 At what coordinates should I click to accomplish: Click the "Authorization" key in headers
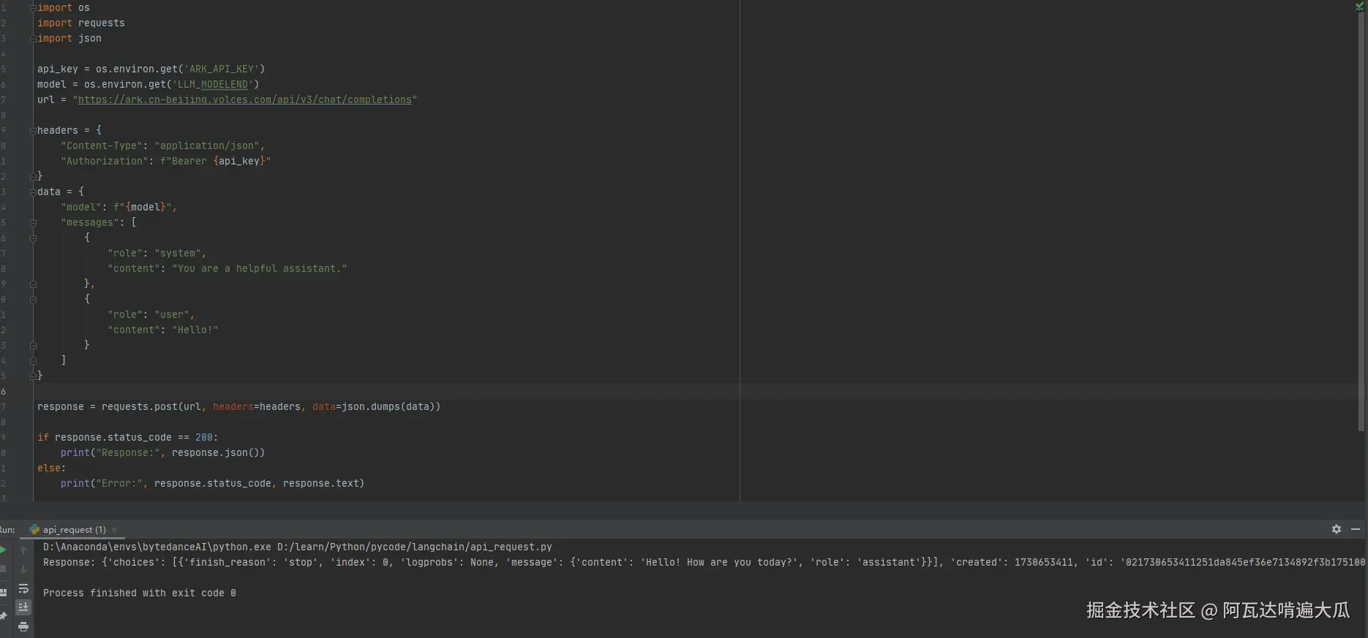[x=105, y=161]
